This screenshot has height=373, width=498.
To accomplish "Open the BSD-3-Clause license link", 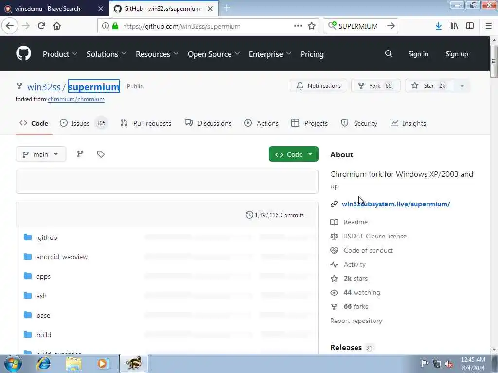I will point(375,237).
